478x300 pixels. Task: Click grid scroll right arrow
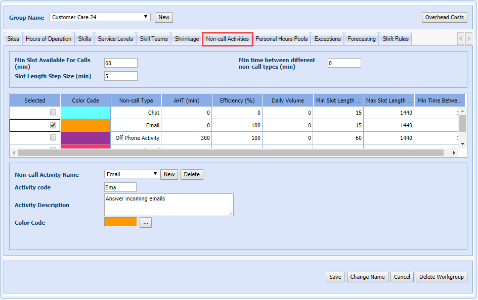click(x=454, y=153)
